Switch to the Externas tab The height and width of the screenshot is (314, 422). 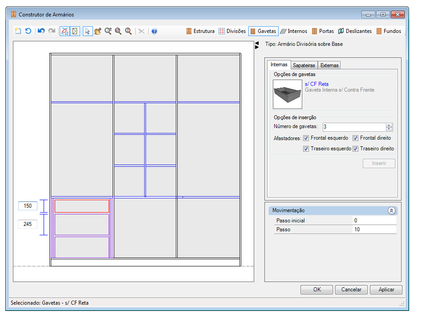pos(329,65)
